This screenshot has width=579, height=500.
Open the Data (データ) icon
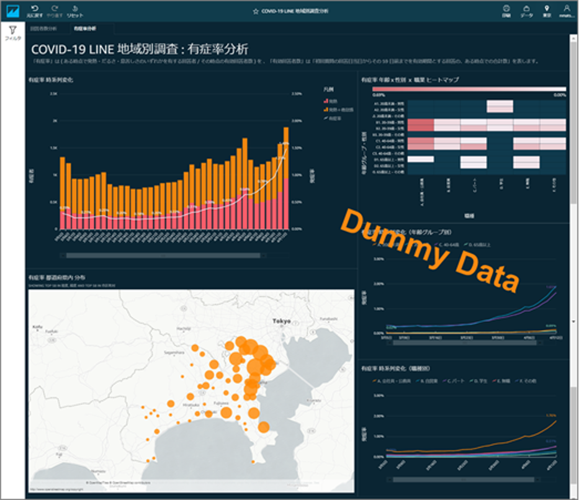[x=527, y=11]
